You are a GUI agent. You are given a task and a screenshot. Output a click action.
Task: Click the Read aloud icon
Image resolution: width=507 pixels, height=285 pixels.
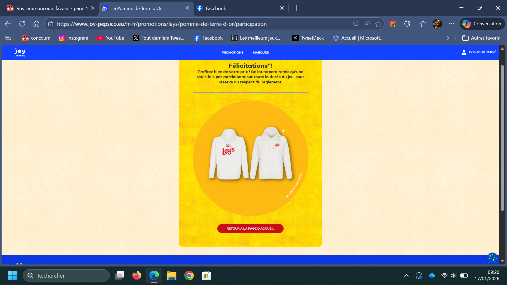point(367,24)
